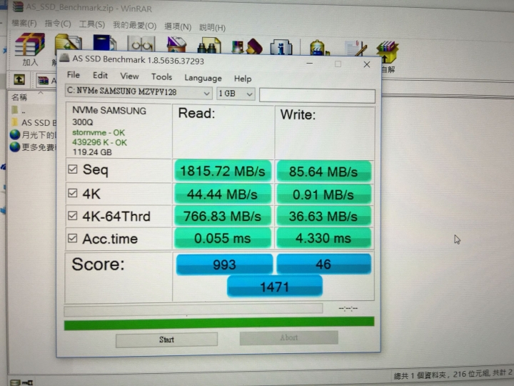Click the Seq read result 1815.72 MB/s
Image resolution: width=514 pixels, height=386 pixels.
coord(223,171)
